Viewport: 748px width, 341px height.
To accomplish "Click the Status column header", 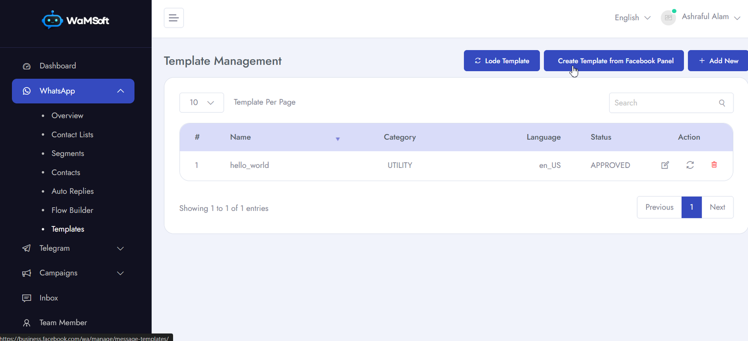I will click(x=601, y=137).
